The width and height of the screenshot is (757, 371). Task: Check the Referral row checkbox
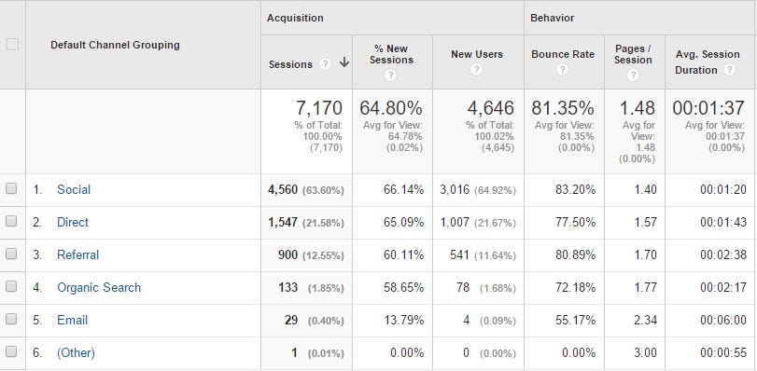pos(11,254)
